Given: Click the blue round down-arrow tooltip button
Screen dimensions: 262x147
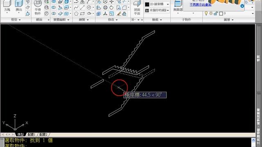Looking at the screenshot, I should coord(242,6).
